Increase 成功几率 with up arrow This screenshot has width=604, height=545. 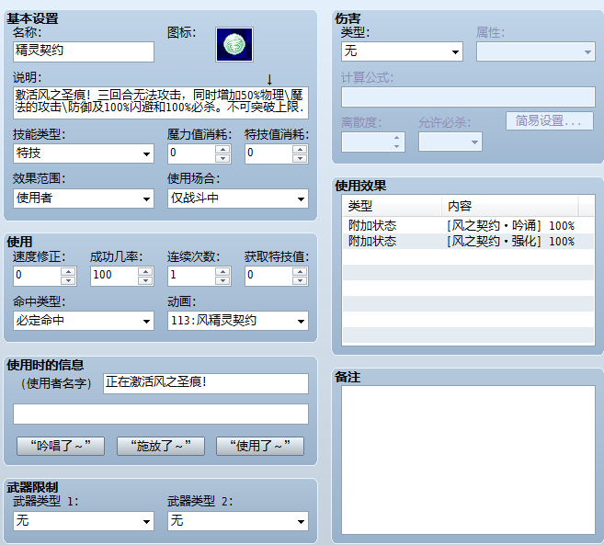click(145, 271)
